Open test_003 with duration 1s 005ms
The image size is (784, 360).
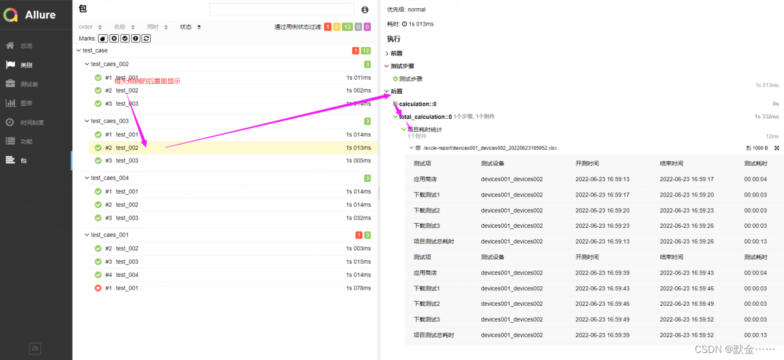[x=233, y=161]
